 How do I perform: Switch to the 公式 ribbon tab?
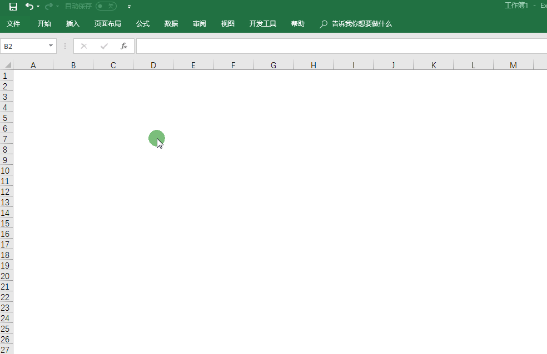click(x=142, y=24)
